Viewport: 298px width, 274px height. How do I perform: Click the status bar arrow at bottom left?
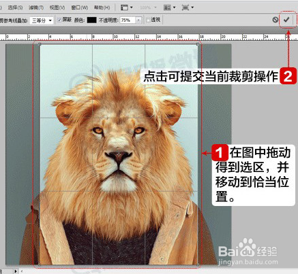(x=16, y=271)
